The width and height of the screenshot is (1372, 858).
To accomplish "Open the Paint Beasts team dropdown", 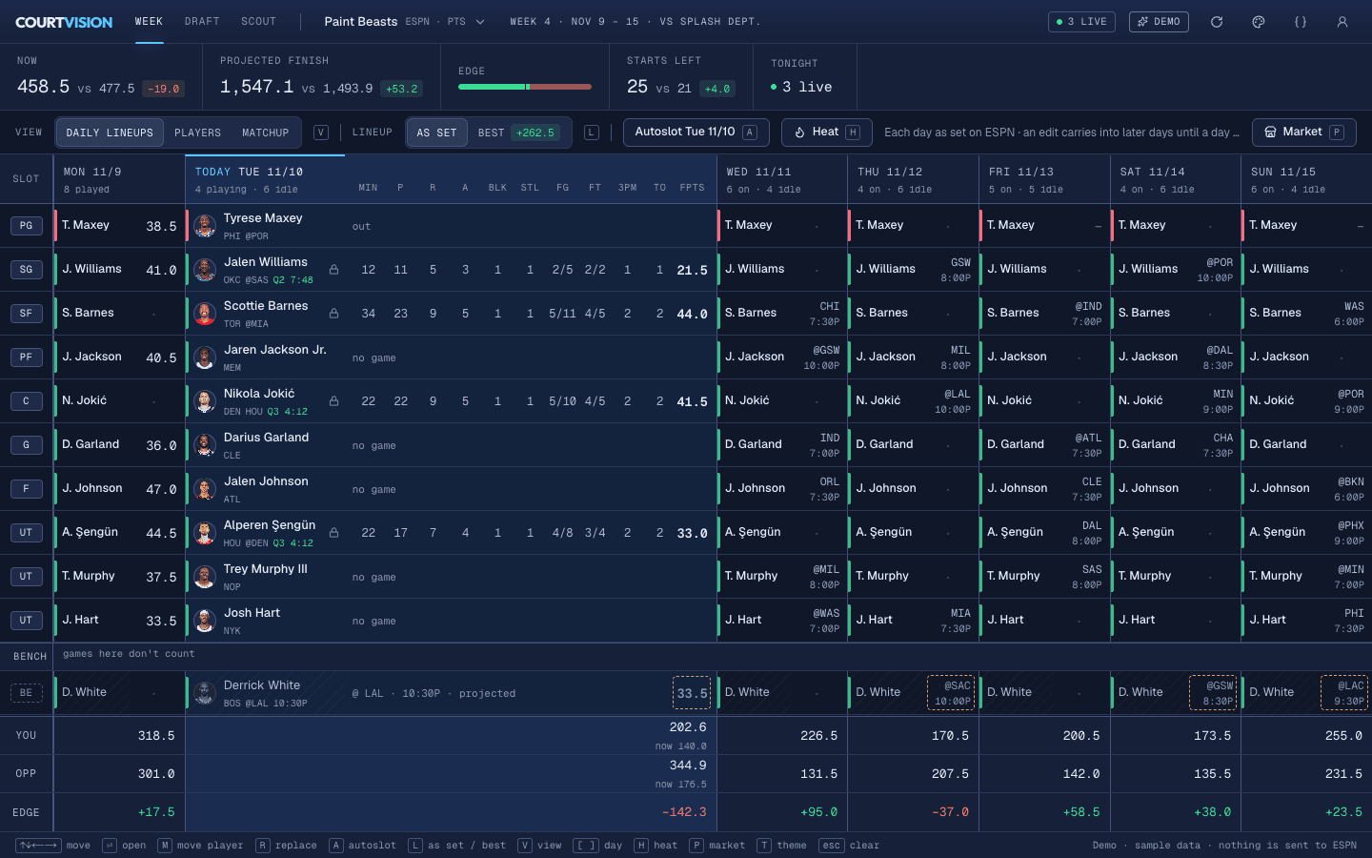I will 405,22.
